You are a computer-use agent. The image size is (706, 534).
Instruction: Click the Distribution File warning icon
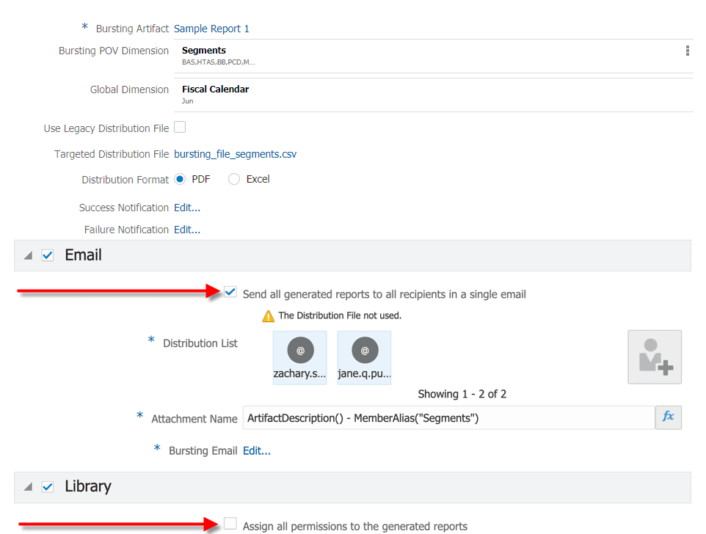point(269,316)
